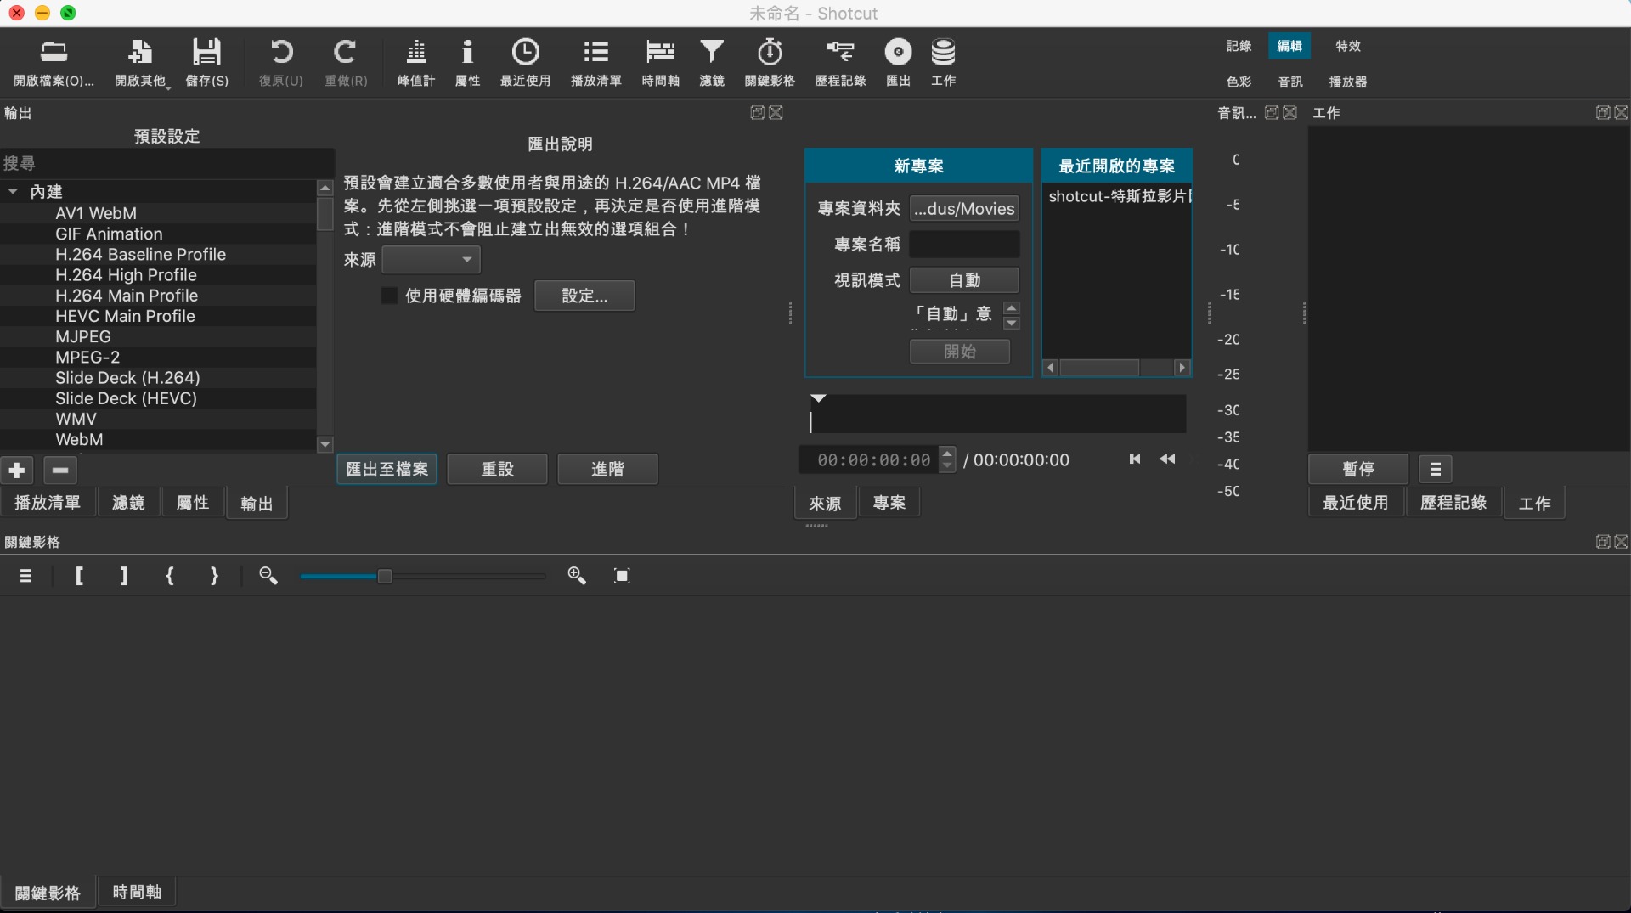Click the { keyframe bracket icon

coord(170,576)
